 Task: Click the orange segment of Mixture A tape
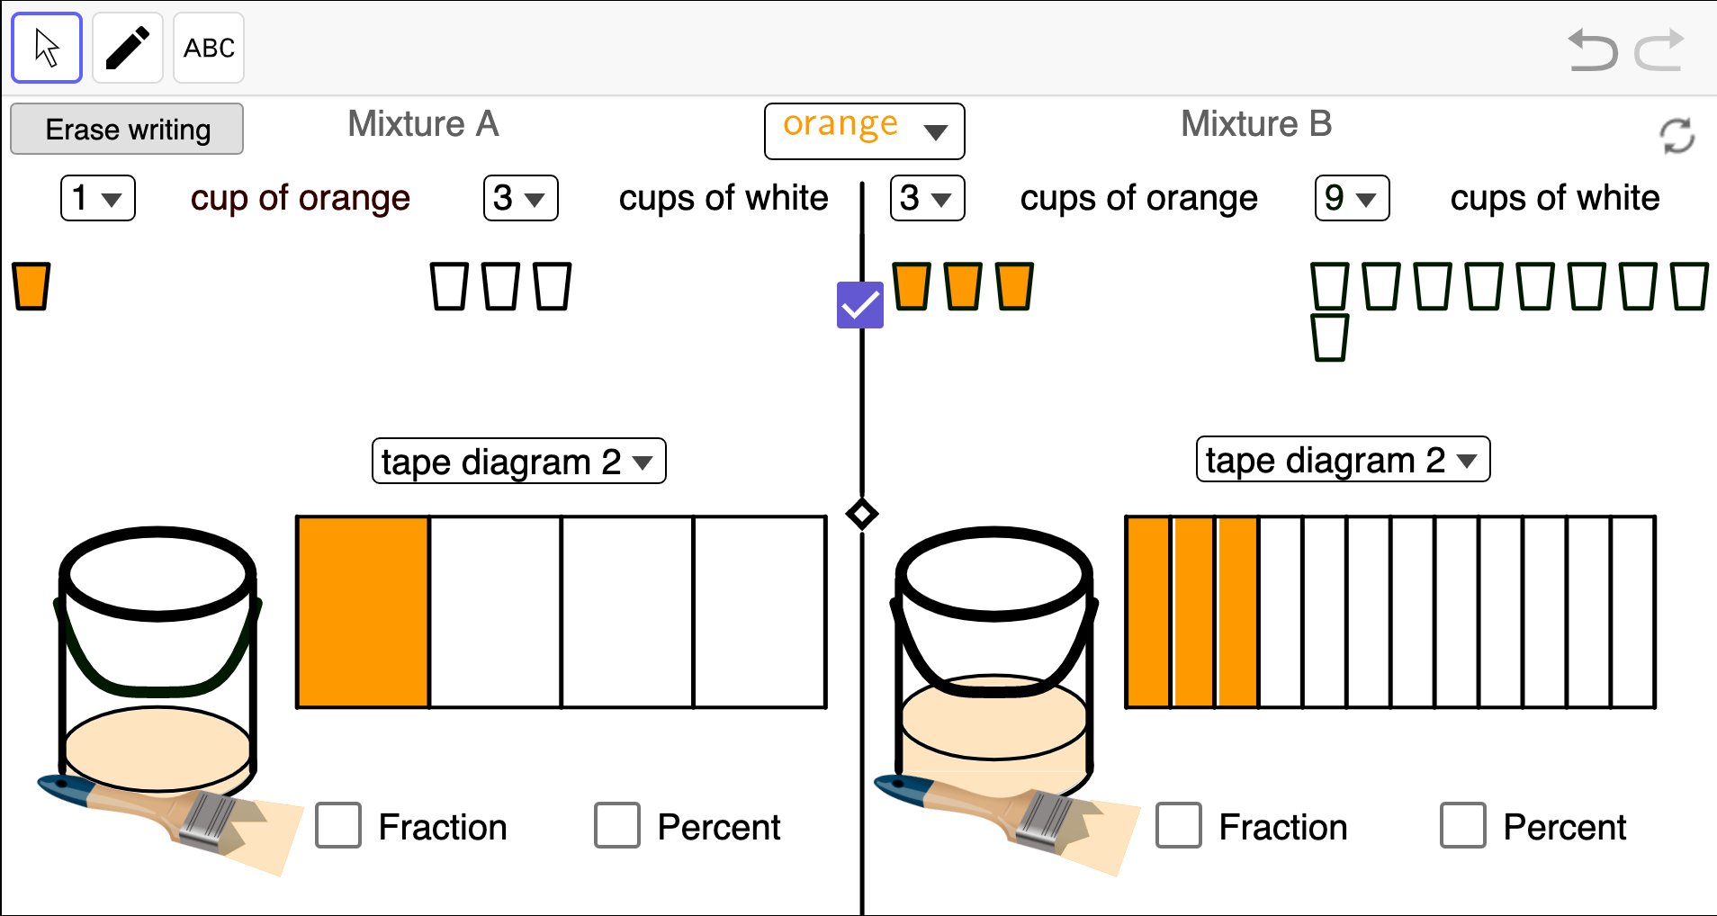click(x=363, y=612)
